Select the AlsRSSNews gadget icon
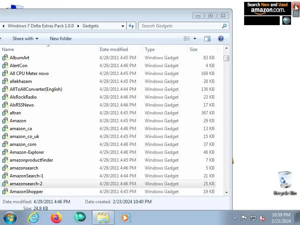Screen dimensions: 300x225 point(5,105)
